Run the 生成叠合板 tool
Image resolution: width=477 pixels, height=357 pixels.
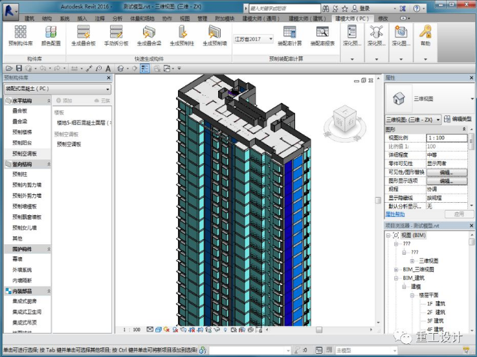(83, 36)
